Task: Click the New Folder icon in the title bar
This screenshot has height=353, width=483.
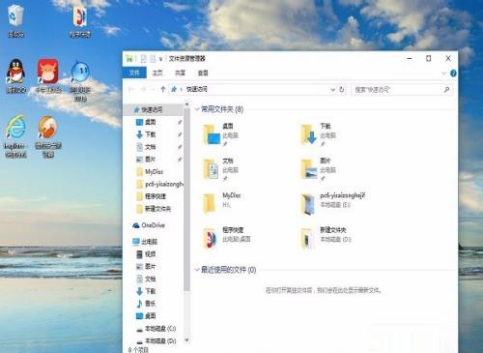Action: 153,59
